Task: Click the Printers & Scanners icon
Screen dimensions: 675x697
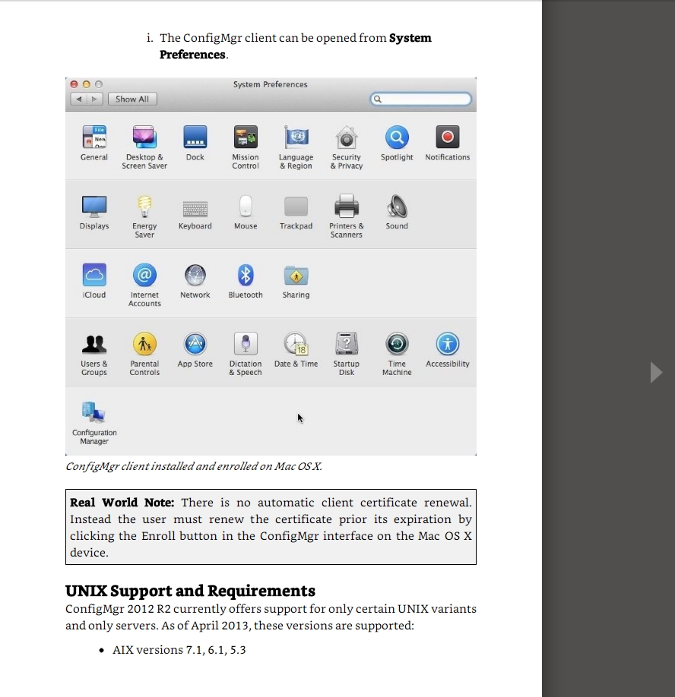Action: coord(347,206)
